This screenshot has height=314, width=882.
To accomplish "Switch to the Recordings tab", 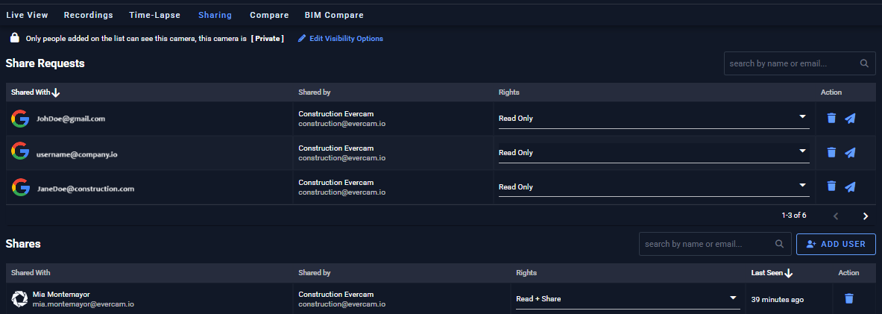I will [88, 15].
